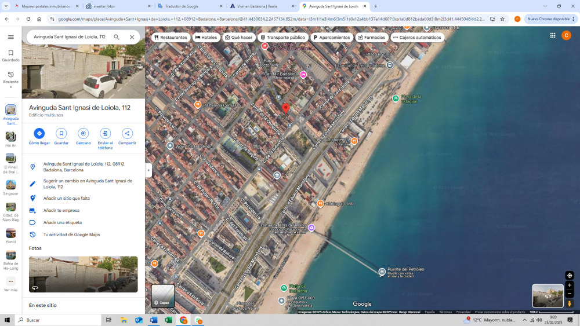This screenshot has height=326, width=580.
Task: Click Sugerir un cambio link
Action: pyautogui.click(x=84, y=184)
